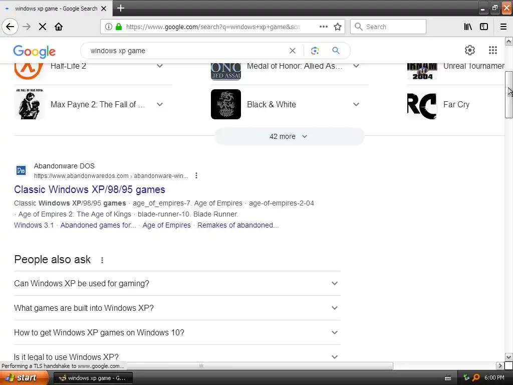Expand the Black & White entry
Screen dimensions: 513x385
click(x=356, y=104)
